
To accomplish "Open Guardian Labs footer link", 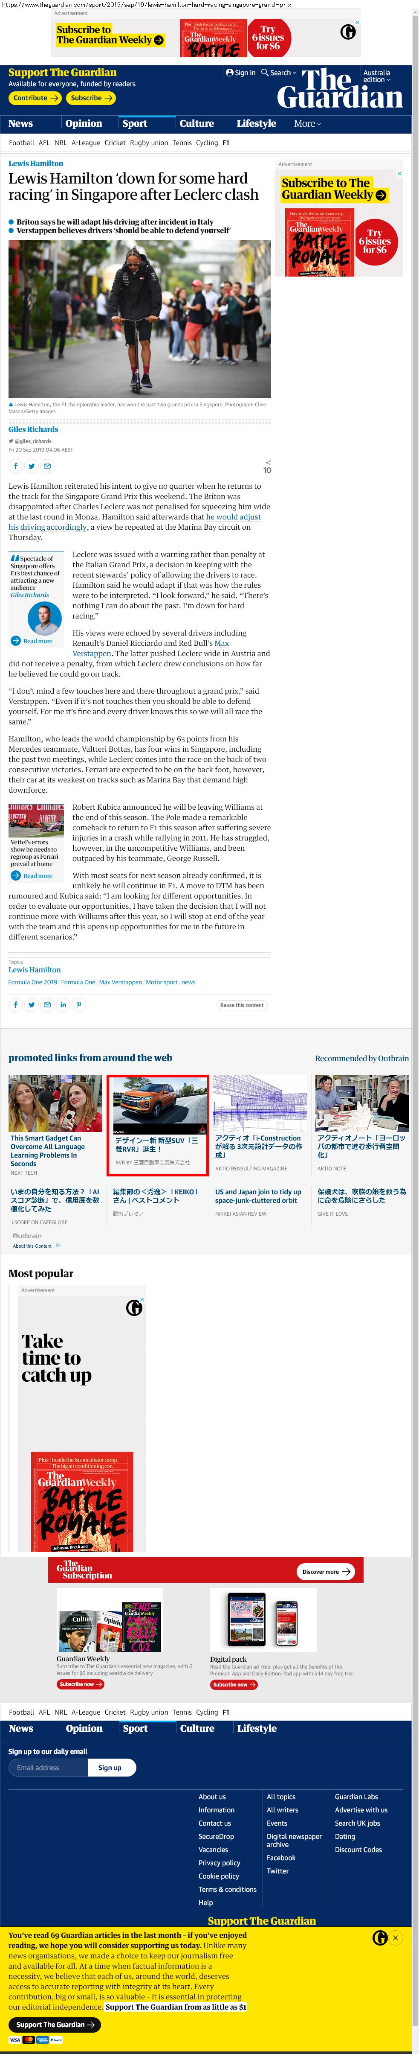I will 356,1797.
